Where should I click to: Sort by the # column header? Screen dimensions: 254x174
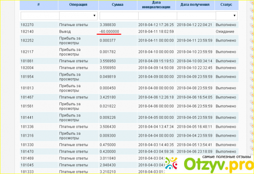38,5
